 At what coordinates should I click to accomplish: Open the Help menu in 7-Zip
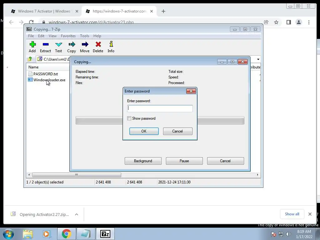point(97,36)
